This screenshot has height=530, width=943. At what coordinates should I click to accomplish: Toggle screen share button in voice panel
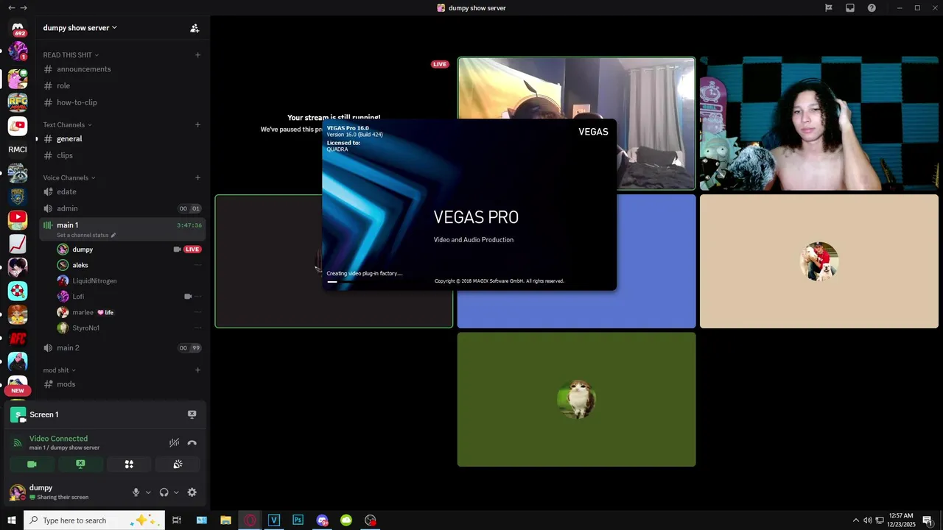pos(80,464)
